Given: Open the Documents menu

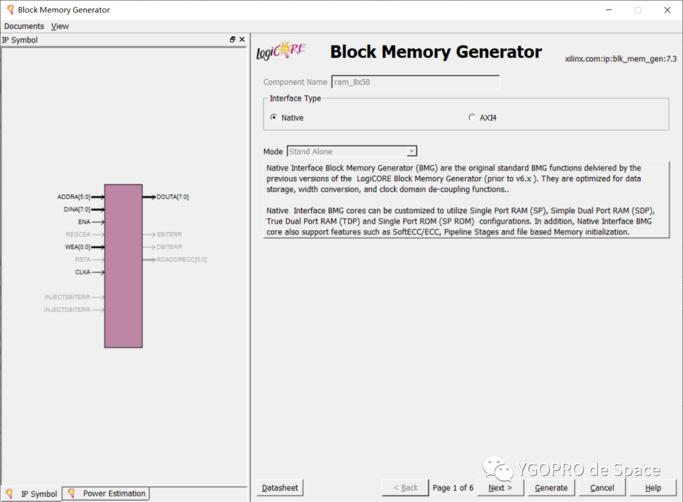Looking at the screenshot, I should [x=24, y=26].
